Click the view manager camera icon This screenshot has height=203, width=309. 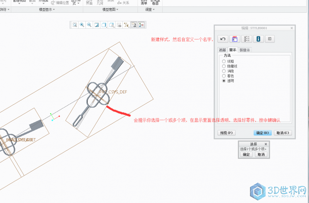pos(119,25)
